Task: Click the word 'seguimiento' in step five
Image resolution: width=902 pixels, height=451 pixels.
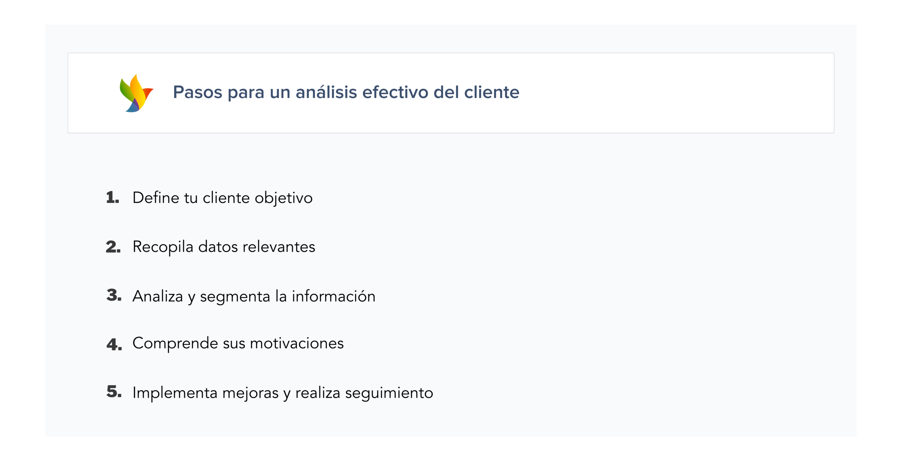Action: coord(389,393)
